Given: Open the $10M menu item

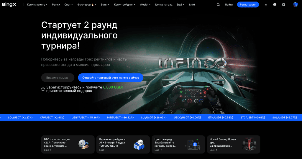Looking at the screenshot, I should pos(192,5).
